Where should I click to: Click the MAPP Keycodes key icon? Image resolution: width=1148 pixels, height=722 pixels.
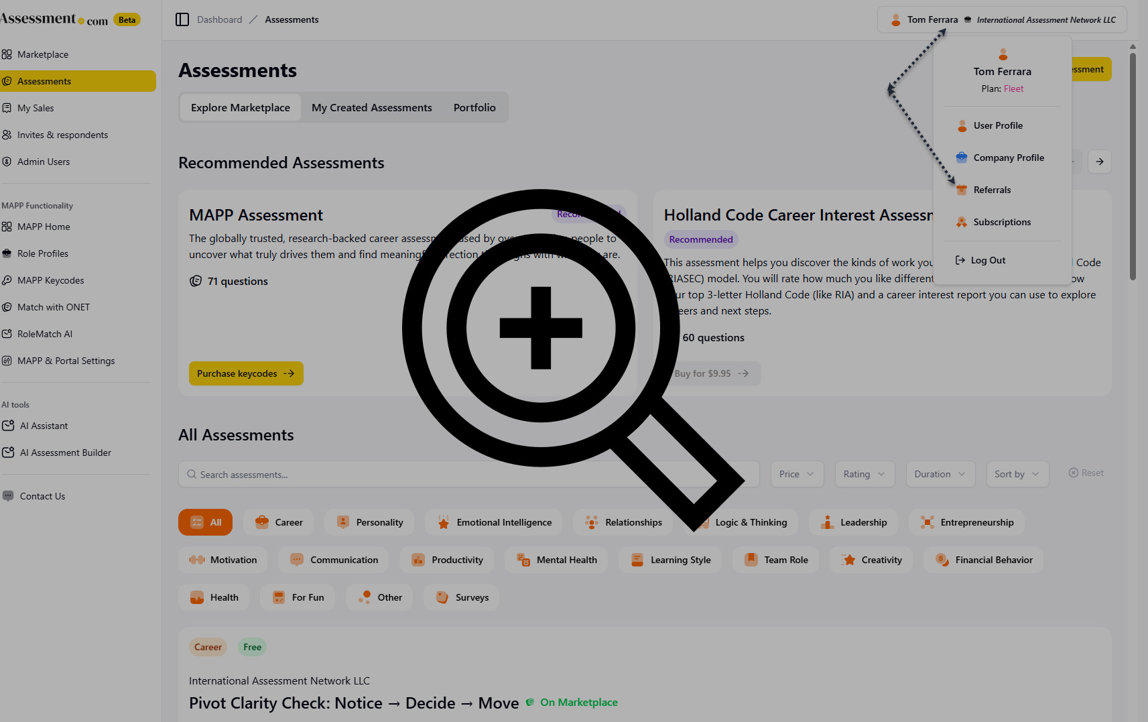tap(7, 280)
